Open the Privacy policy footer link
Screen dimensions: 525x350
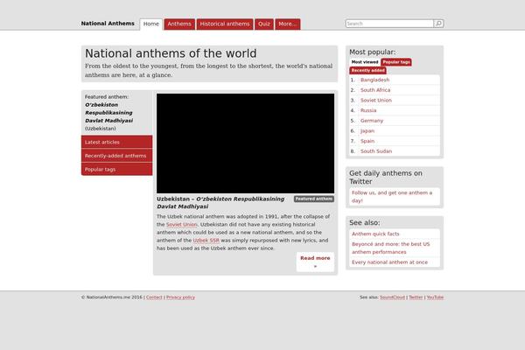point(180,297)
